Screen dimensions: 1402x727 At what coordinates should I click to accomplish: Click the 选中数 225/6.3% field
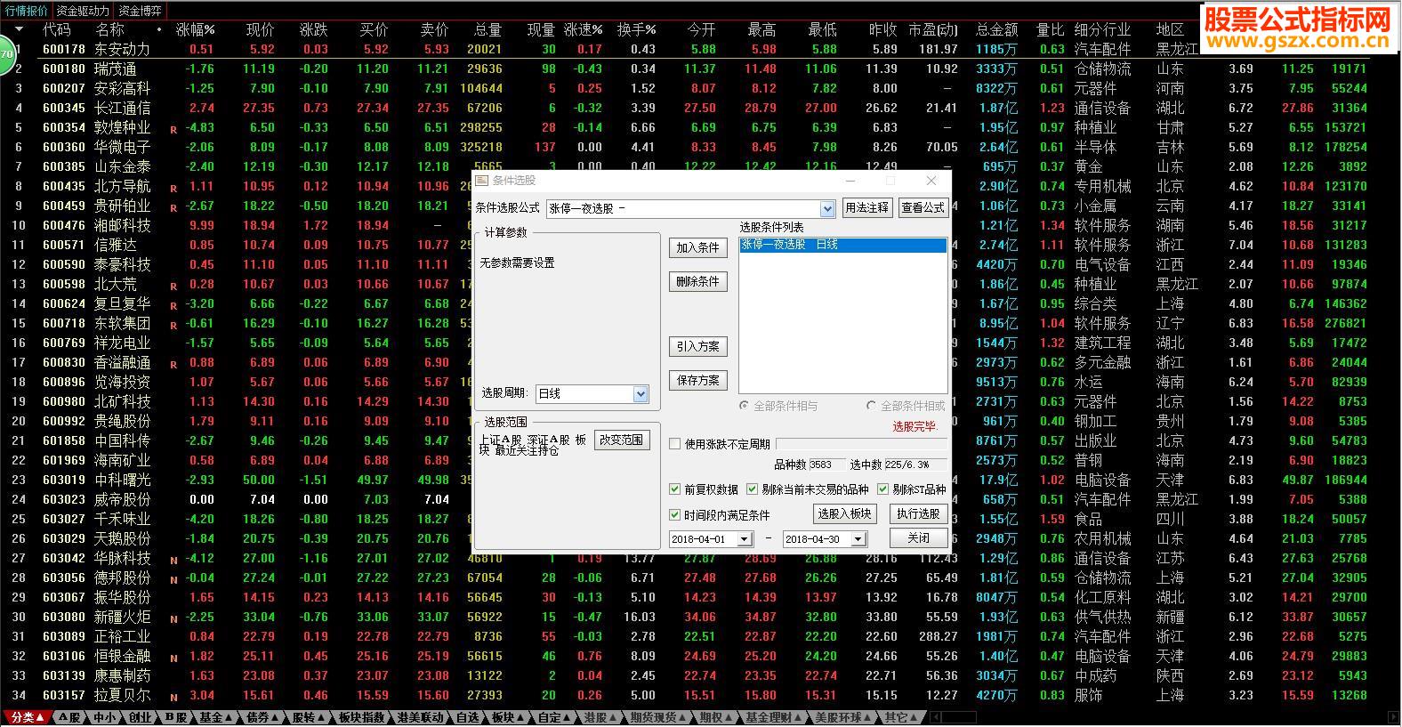[x=915, y=464]
